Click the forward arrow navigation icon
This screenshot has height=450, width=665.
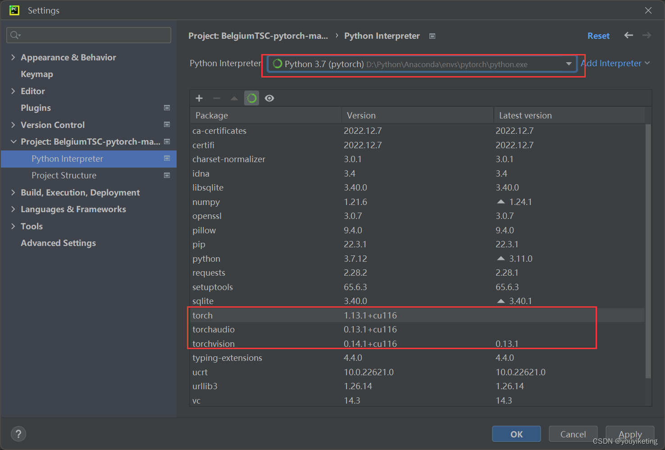pyautogui.click(x=647, y=35)
